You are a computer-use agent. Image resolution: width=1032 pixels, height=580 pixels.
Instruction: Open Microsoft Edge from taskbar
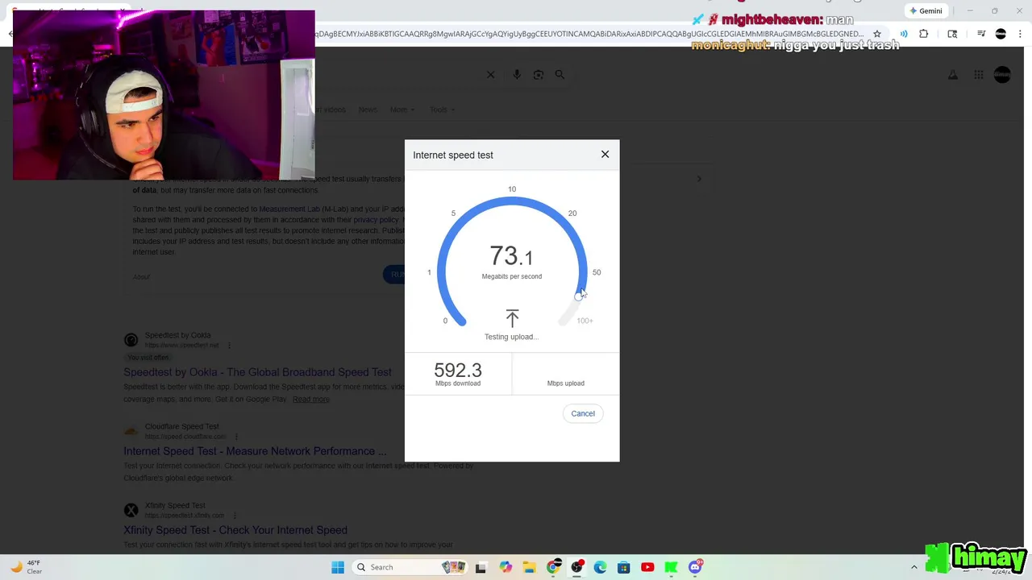(600, 567)
